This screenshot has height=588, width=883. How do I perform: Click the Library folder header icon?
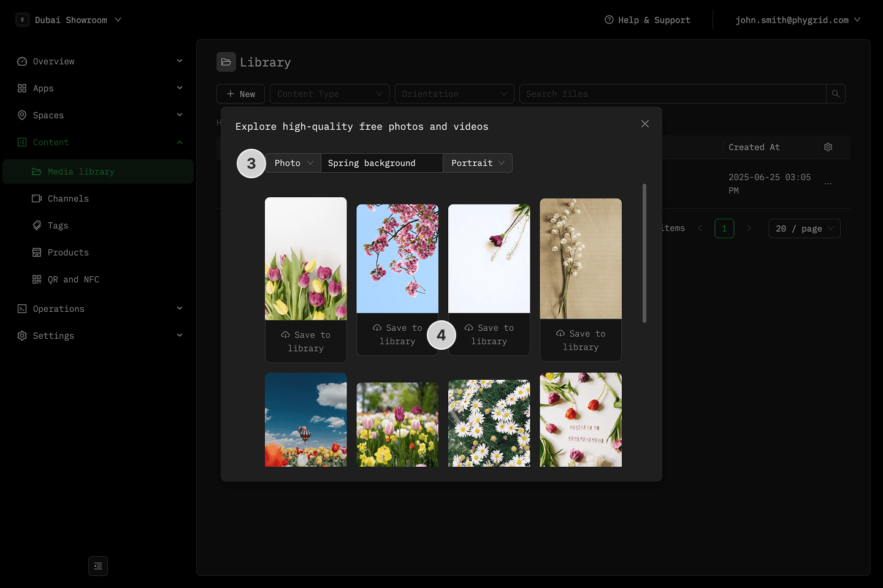click(x=226, y=62)
